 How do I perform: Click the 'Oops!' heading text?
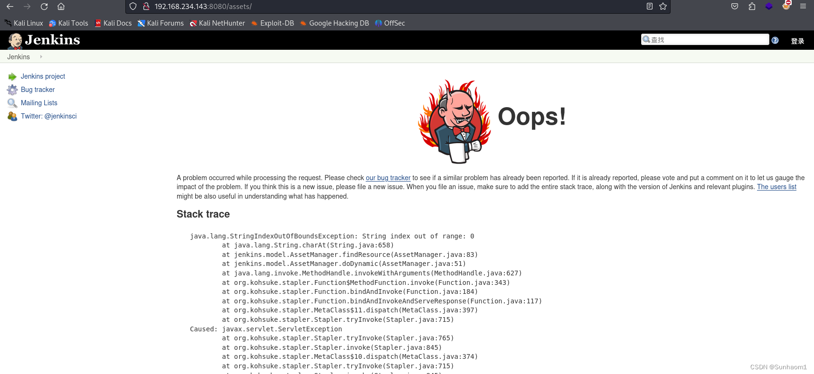pos(532,117)
